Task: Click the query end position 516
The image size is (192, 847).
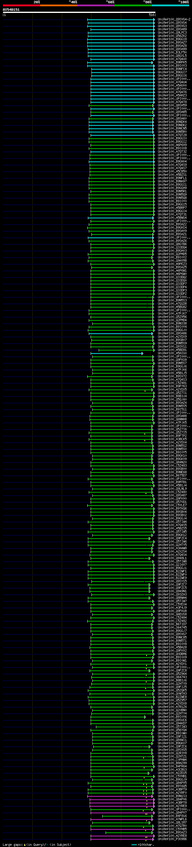Action: click(x=151, y=15)
